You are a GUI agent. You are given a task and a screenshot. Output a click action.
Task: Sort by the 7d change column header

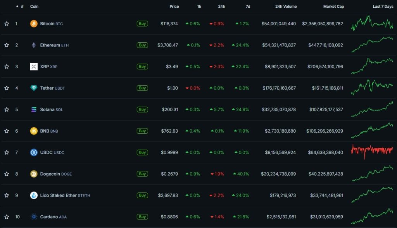247,7
